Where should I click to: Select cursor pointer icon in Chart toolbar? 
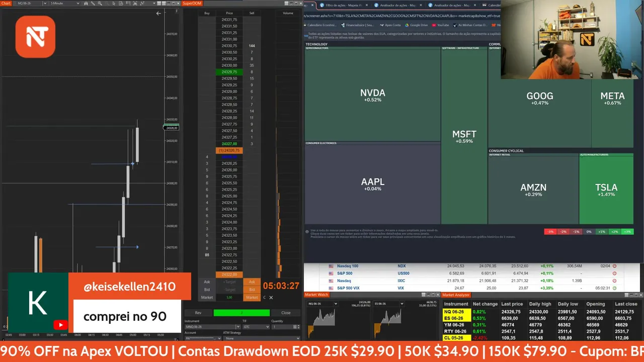[x=114, y=4]
